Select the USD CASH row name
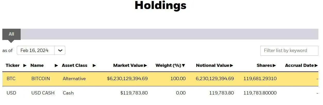The width and height of the screenshot is (323, 105). tap(43, 93)
